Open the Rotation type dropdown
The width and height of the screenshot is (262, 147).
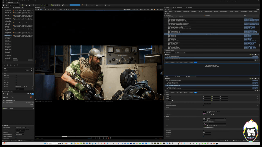pyautogui.click(x=168, y=98)
